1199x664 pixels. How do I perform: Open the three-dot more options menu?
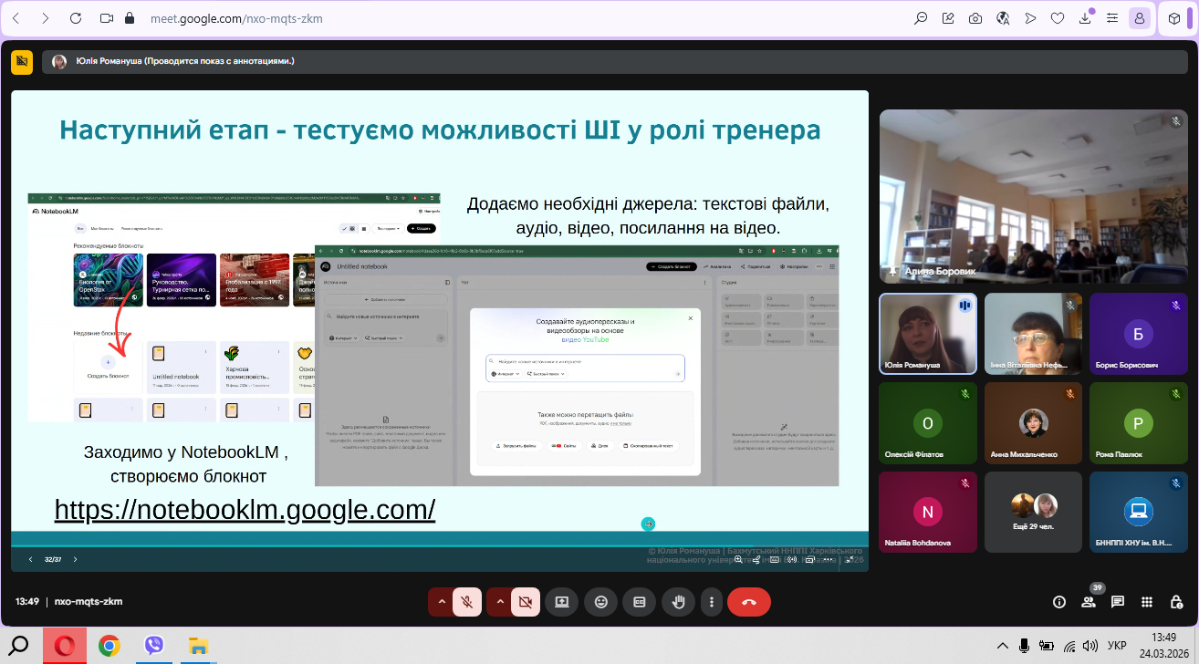(x=711, y=602)
